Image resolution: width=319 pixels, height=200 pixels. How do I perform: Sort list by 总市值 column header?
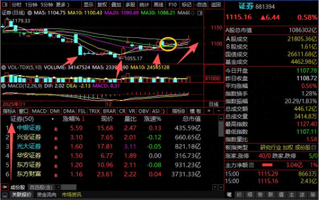click(191, 119)
